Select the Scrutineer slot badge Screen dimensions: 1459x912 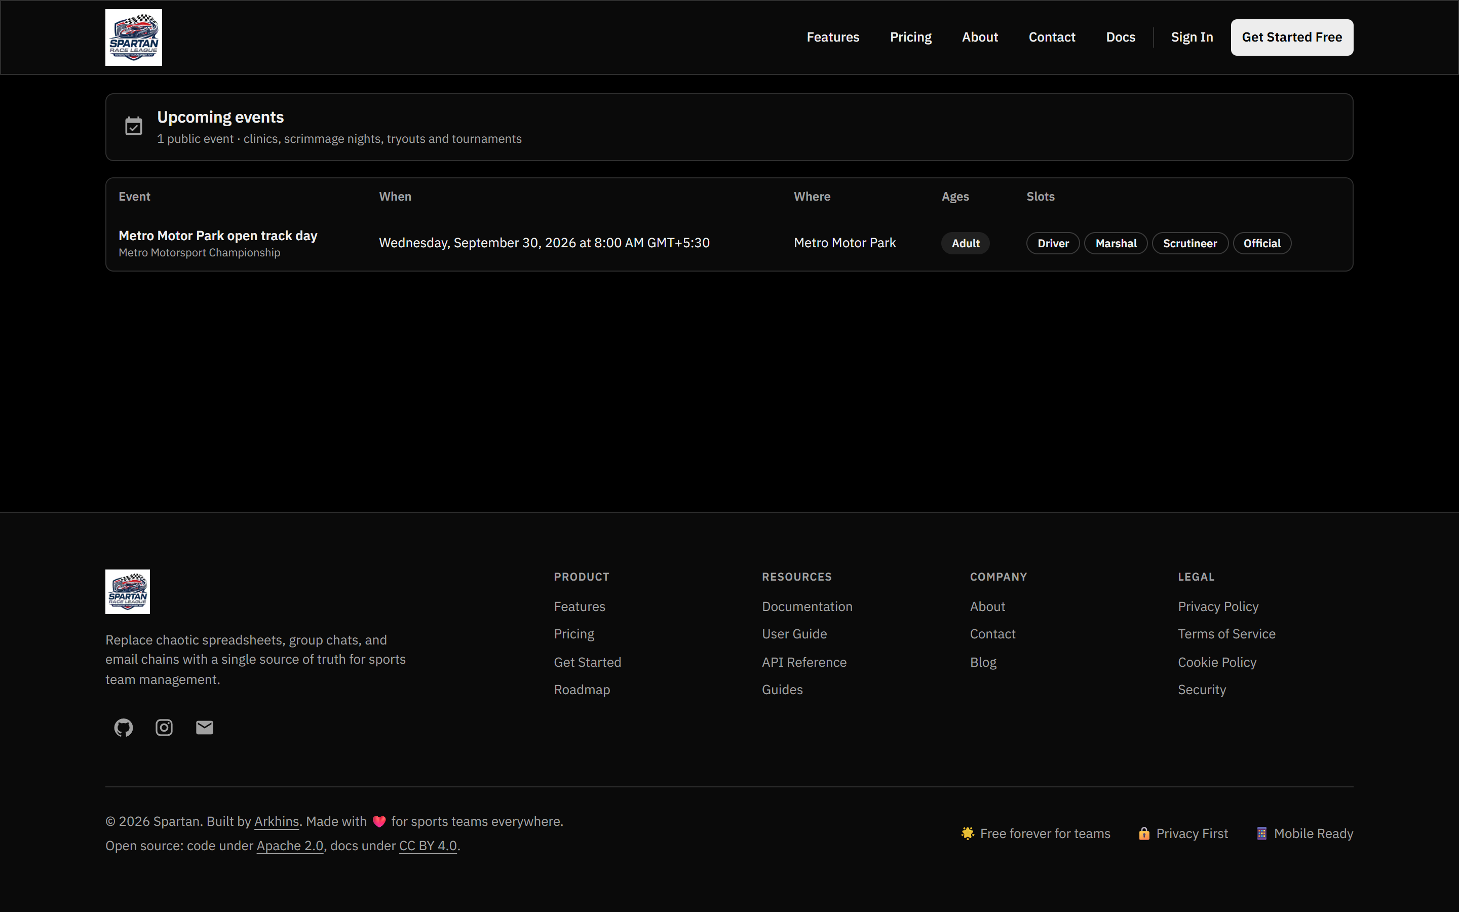tap(1190, 243)
